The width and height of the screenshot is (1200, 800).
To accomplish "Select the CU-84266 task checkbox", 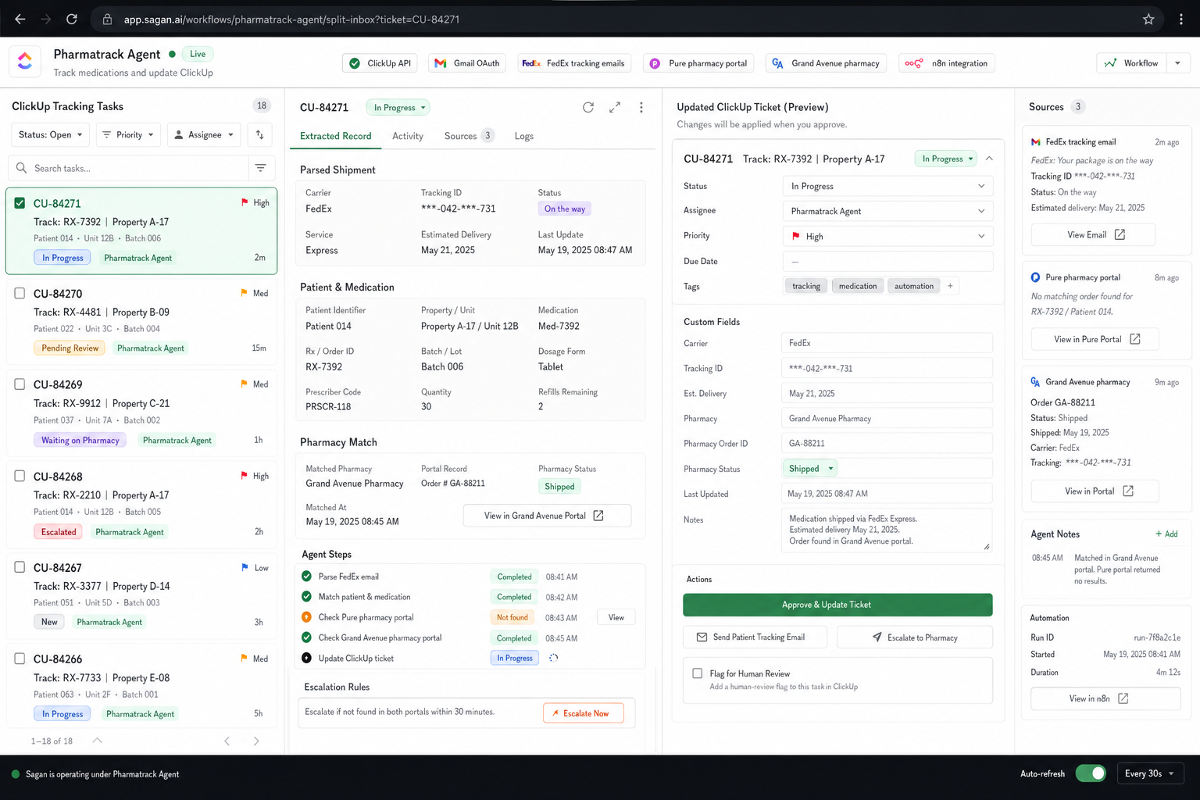I will pos(20,659).
